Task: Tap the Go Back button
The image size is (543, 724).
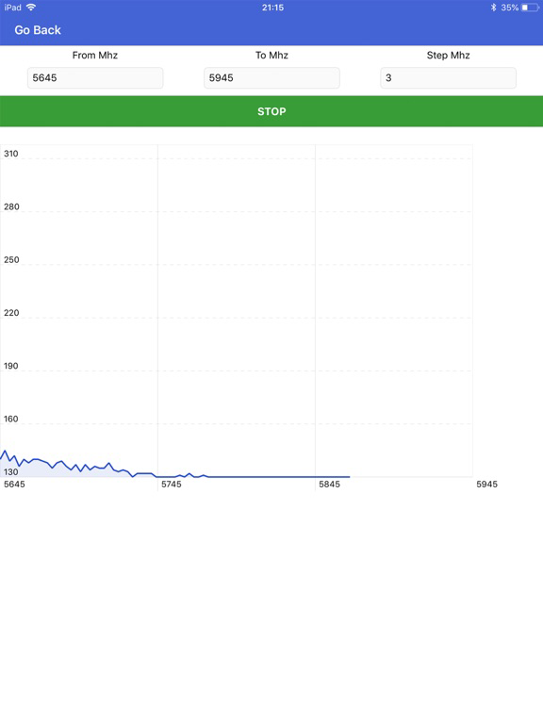Action: (x=38, y=30)
